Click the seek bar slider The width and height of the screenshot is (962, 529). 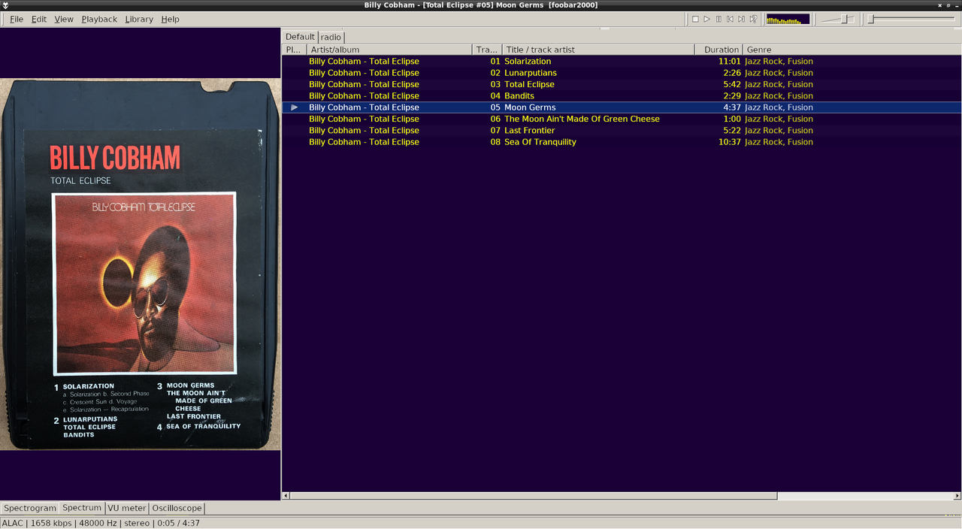[912, 19]
